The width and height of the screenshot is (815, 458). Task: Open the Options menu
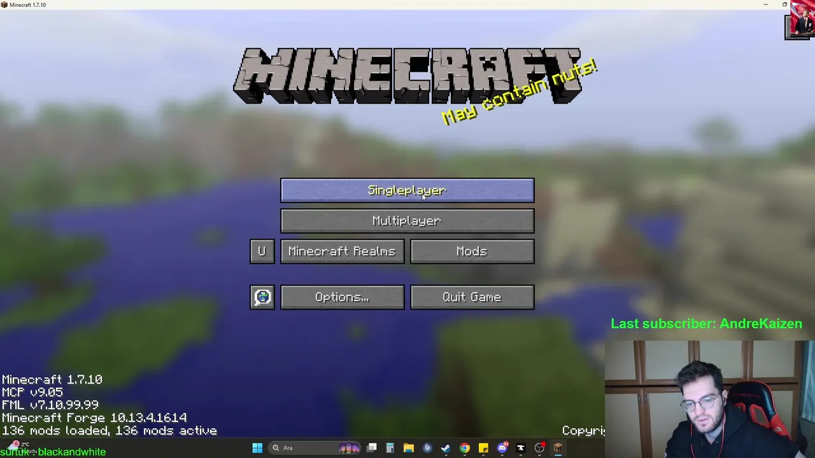342,297
